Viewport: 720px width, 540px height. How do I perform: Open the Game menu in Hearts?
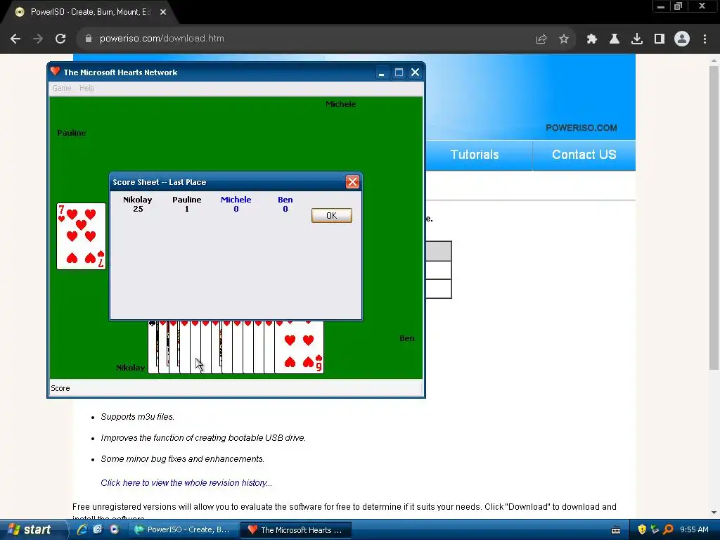tap(62, 88)
